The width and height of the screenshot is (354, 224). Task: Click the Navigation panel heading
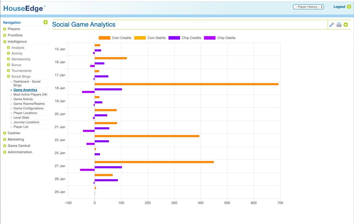click(12, 22)
